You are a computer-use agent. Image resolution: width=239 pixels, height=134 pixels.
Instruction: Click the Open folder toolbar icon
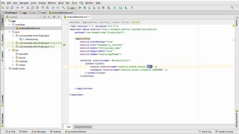(x=3, y=7)
